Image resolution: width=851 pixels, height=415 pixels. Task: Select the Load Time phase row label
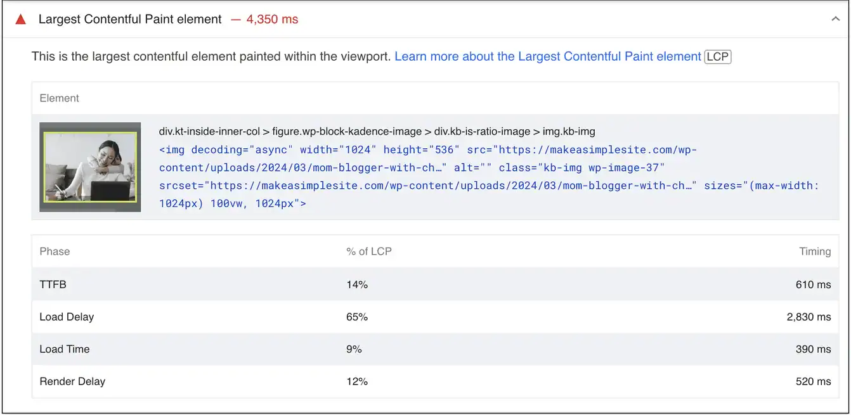(x=65, y=349)
